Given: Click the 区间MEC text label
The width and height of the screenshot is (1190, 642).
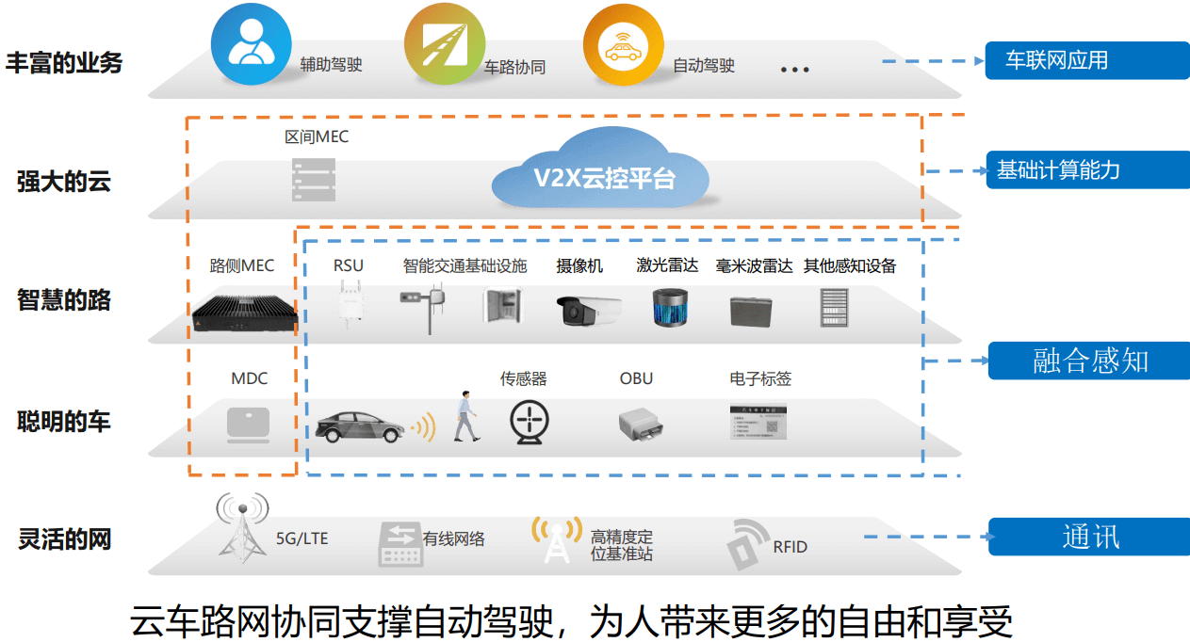Looking at the screenshot, I should point(317,137).
